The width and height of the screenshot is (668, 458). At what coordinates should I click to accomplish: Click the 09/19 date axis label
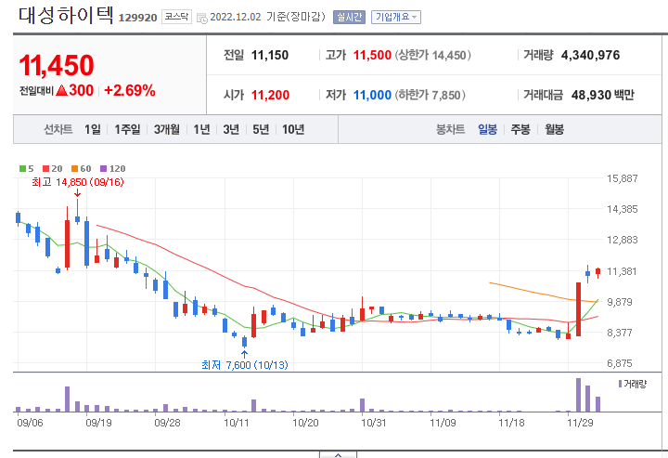click(x=98, y=423)
